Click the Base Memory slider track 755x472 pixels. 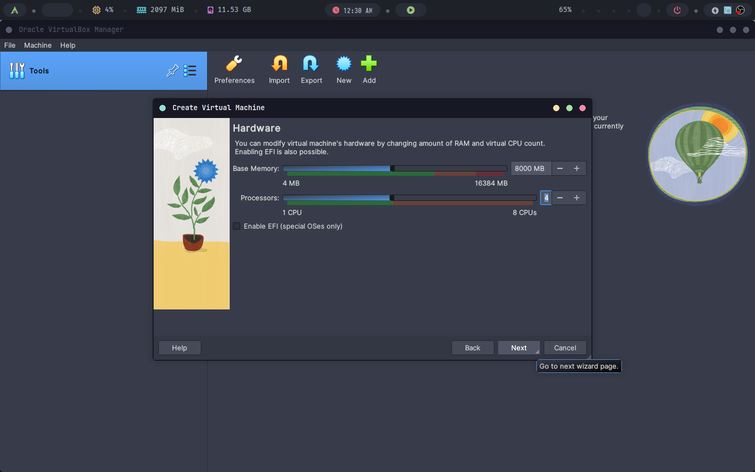tap(446, 168)
